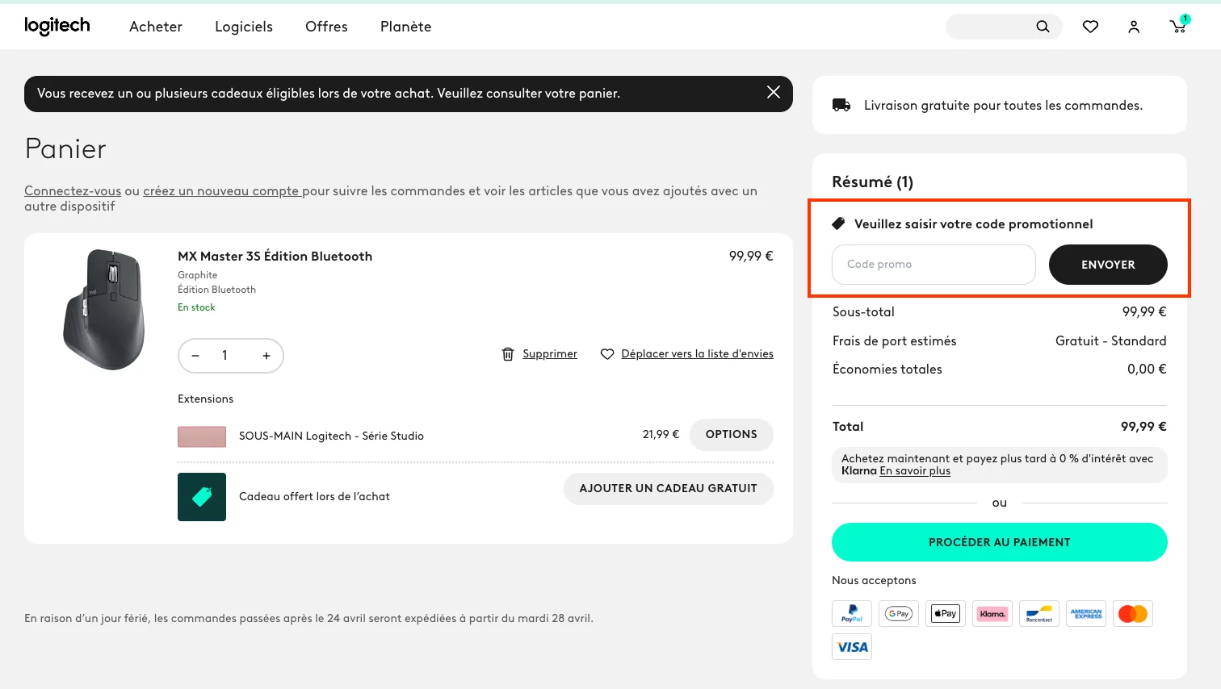Click the delivery truck icon
1221x689 pixels.
841,105
